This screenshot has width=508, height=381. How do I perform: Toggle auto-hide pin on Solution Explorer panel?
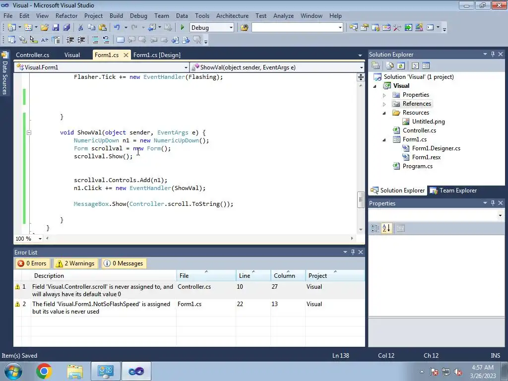(493, 54)
